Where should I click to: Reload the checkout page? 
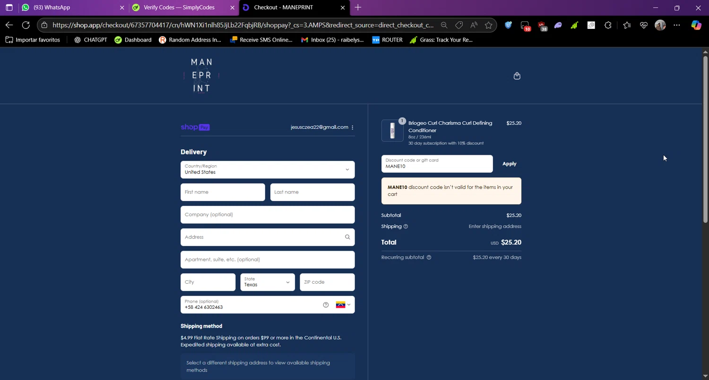pos(26,25)
